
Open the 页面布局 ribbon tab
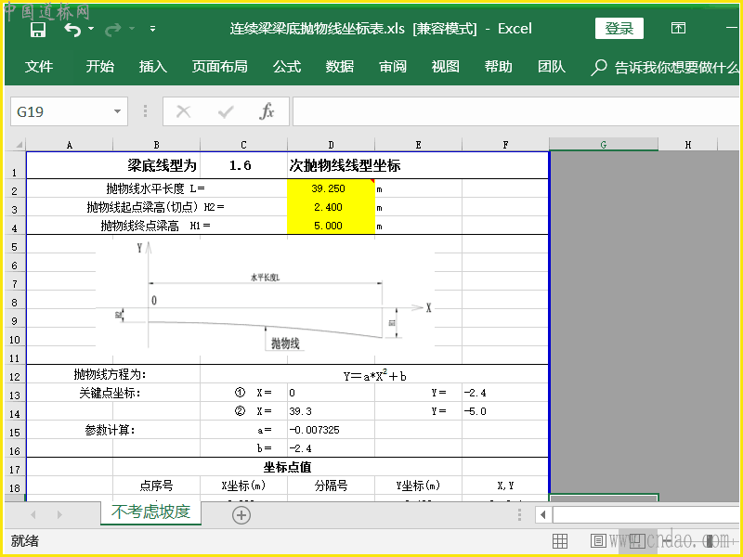[220, 67]
